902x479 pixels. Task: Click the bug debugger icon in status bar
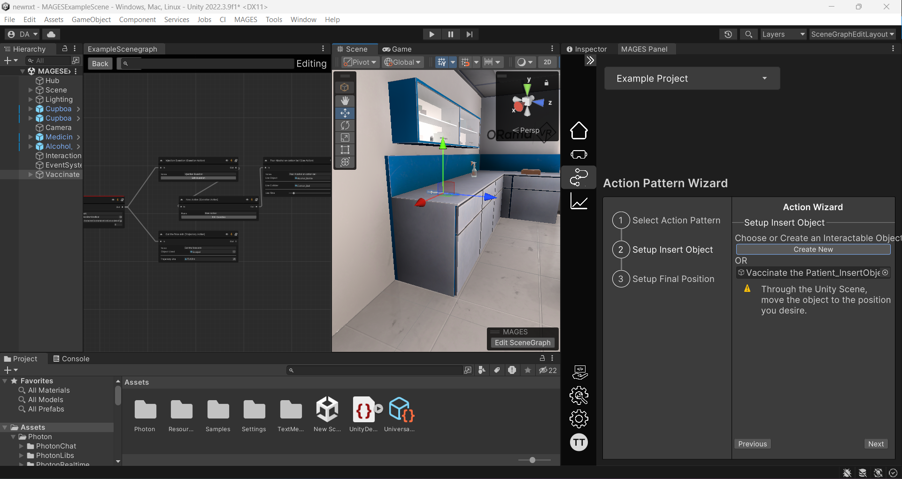847,473
